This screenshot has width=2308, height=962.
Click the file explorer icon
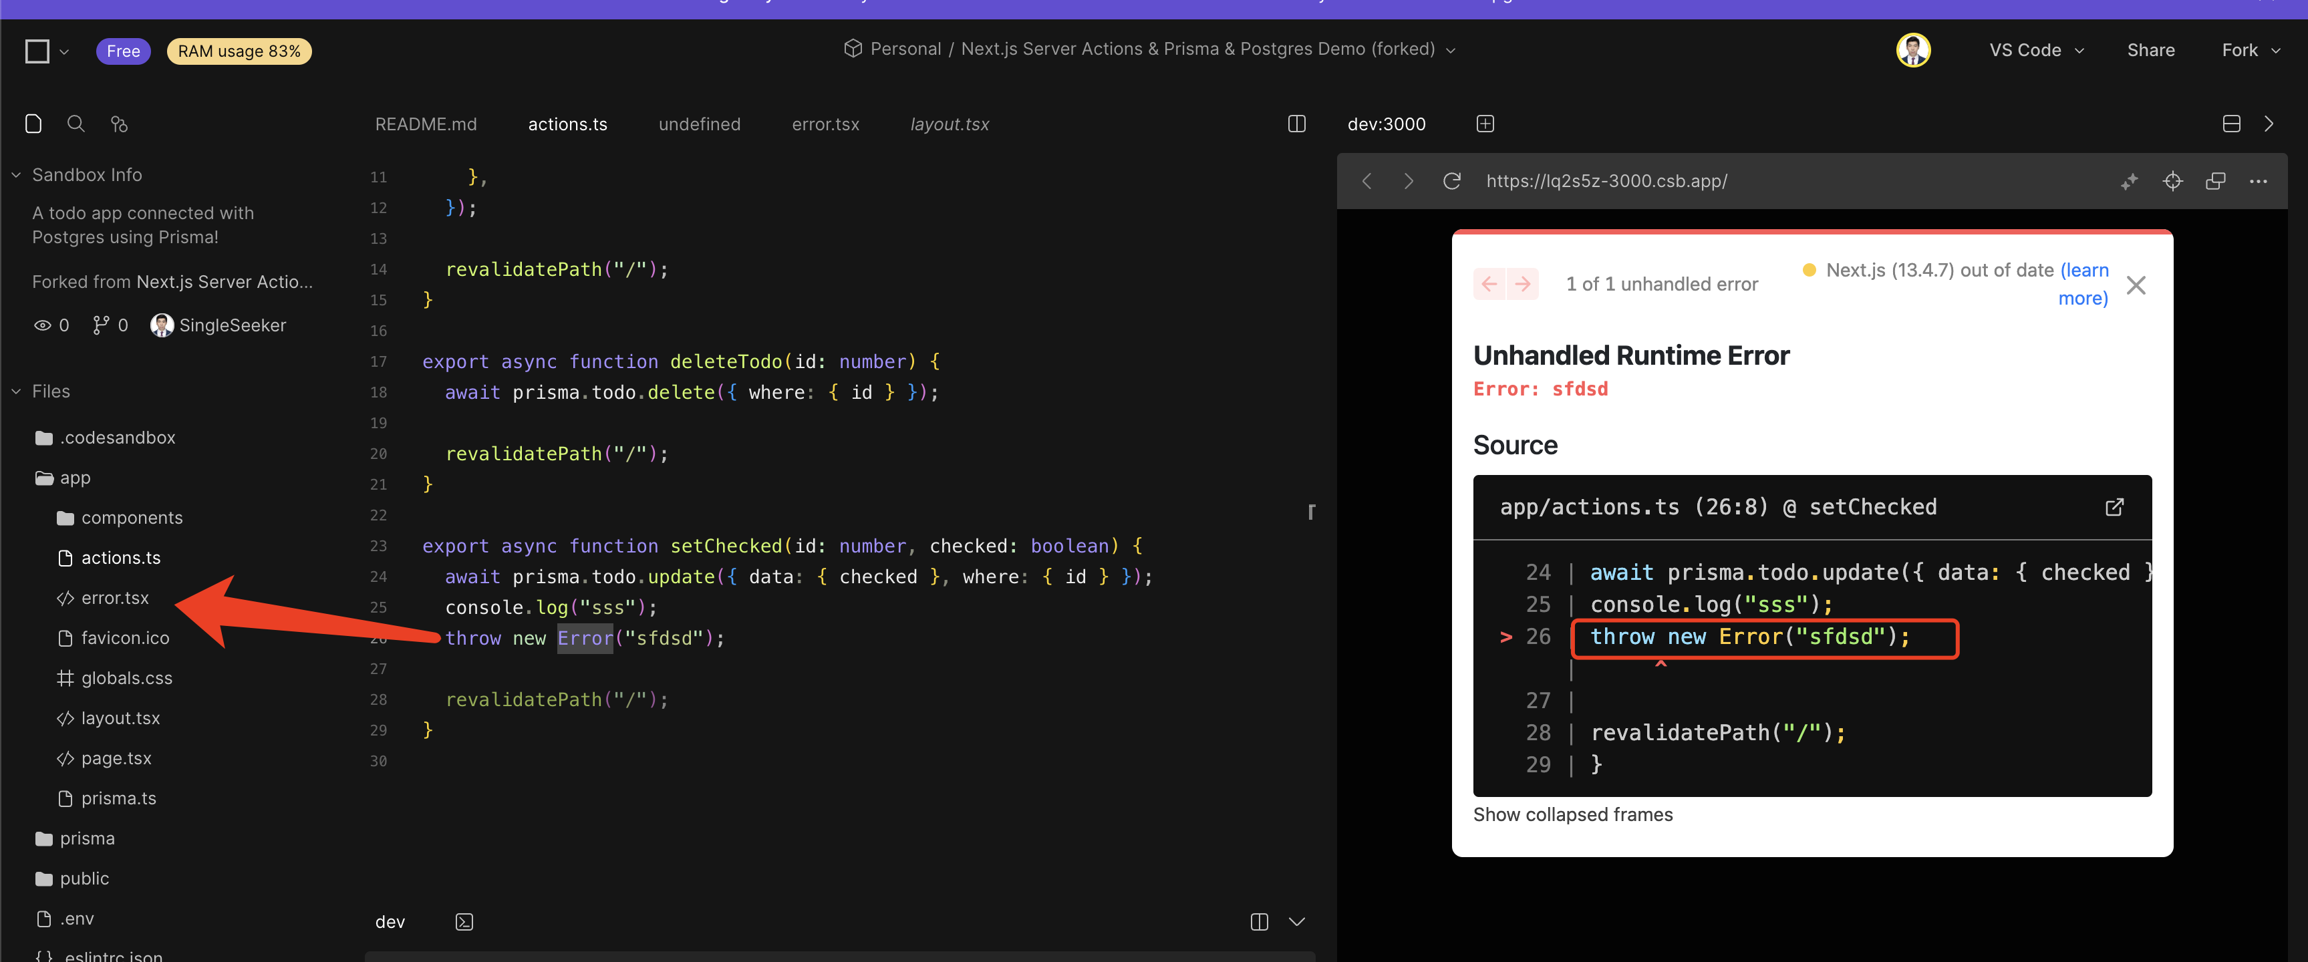(x=33, y=124)
